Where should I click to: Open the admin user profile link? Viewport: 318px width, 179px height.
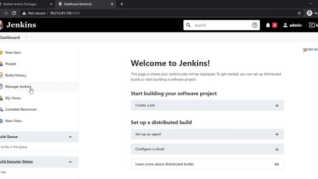295,25
